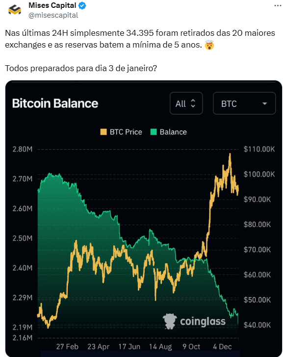Viewport: 287px width, 357px height.
Task: Open the Mises Capital display name
Action: click(52, 5)
